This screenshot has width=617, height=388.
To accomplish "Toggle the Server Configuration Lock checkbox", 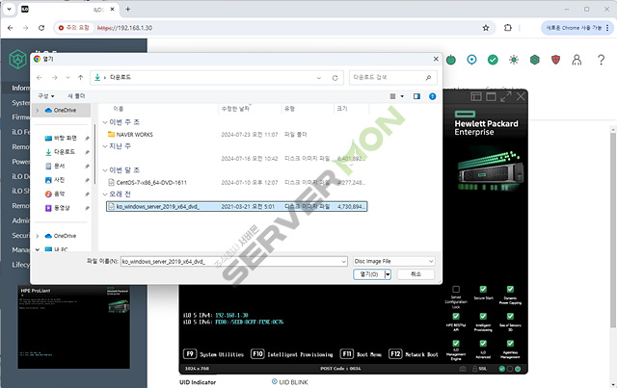I will point(456,290).
